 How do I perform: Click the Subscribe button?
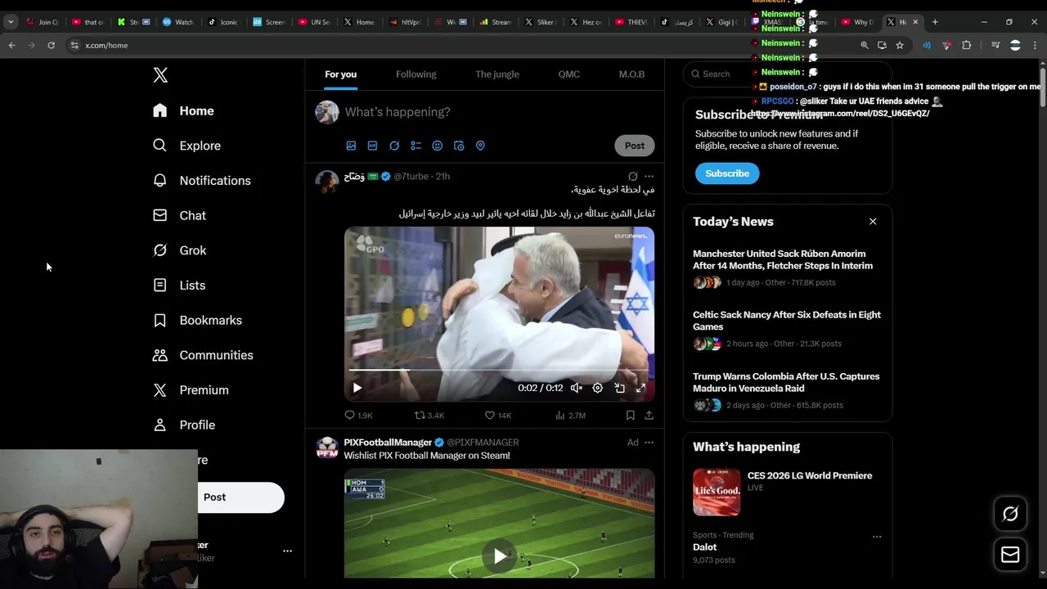(x=727, y=173)
